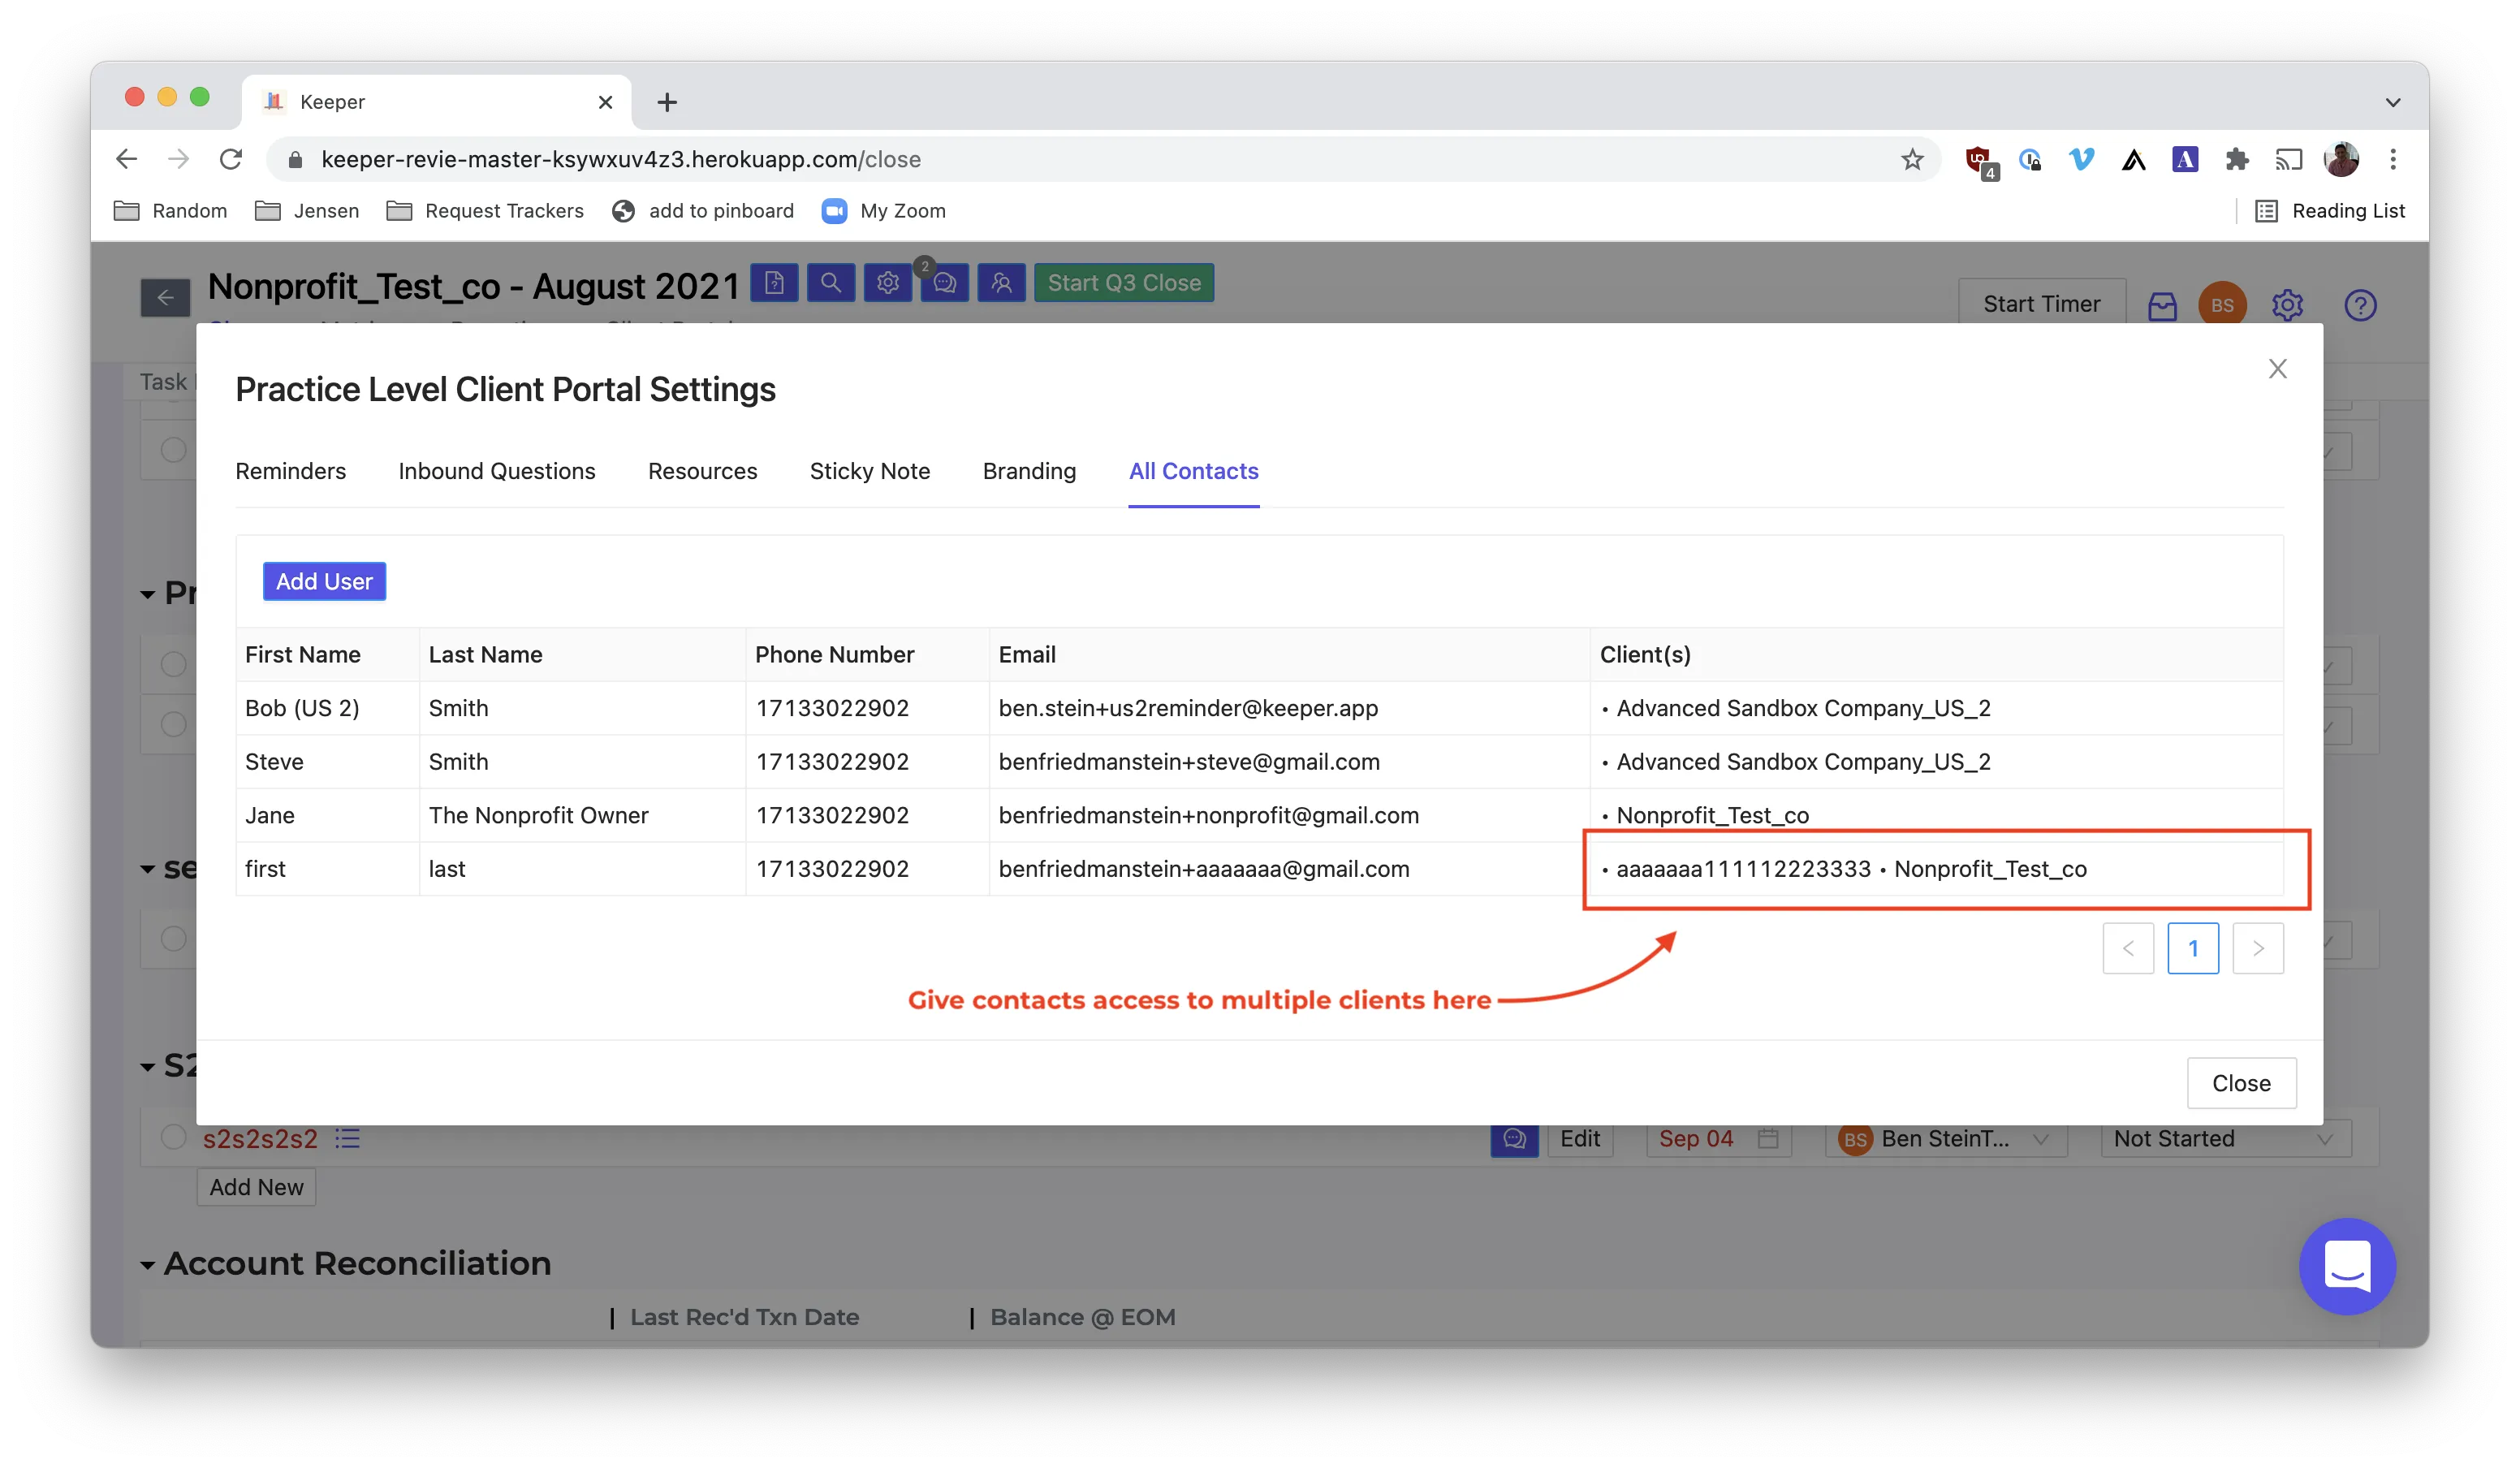
Task: Open the Resources tab
Action: pos(702,471)
